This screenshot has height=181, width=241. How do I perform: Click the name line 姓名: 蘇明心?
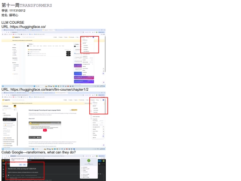click(x=10, y=15)
